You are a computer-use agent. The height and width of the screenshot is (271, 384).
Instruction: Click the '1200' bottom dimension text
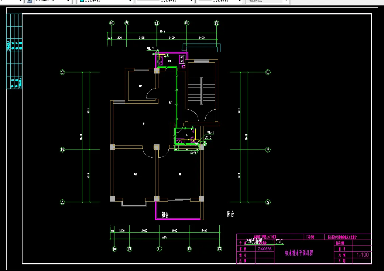122,231
